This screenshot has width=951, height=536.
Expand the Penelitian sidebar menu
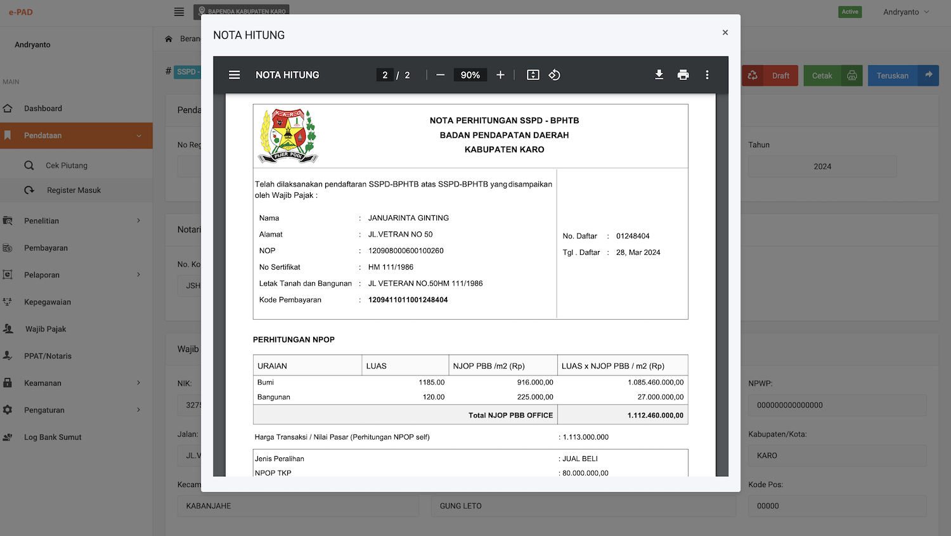pyautogui.click(x=76, y=221)
